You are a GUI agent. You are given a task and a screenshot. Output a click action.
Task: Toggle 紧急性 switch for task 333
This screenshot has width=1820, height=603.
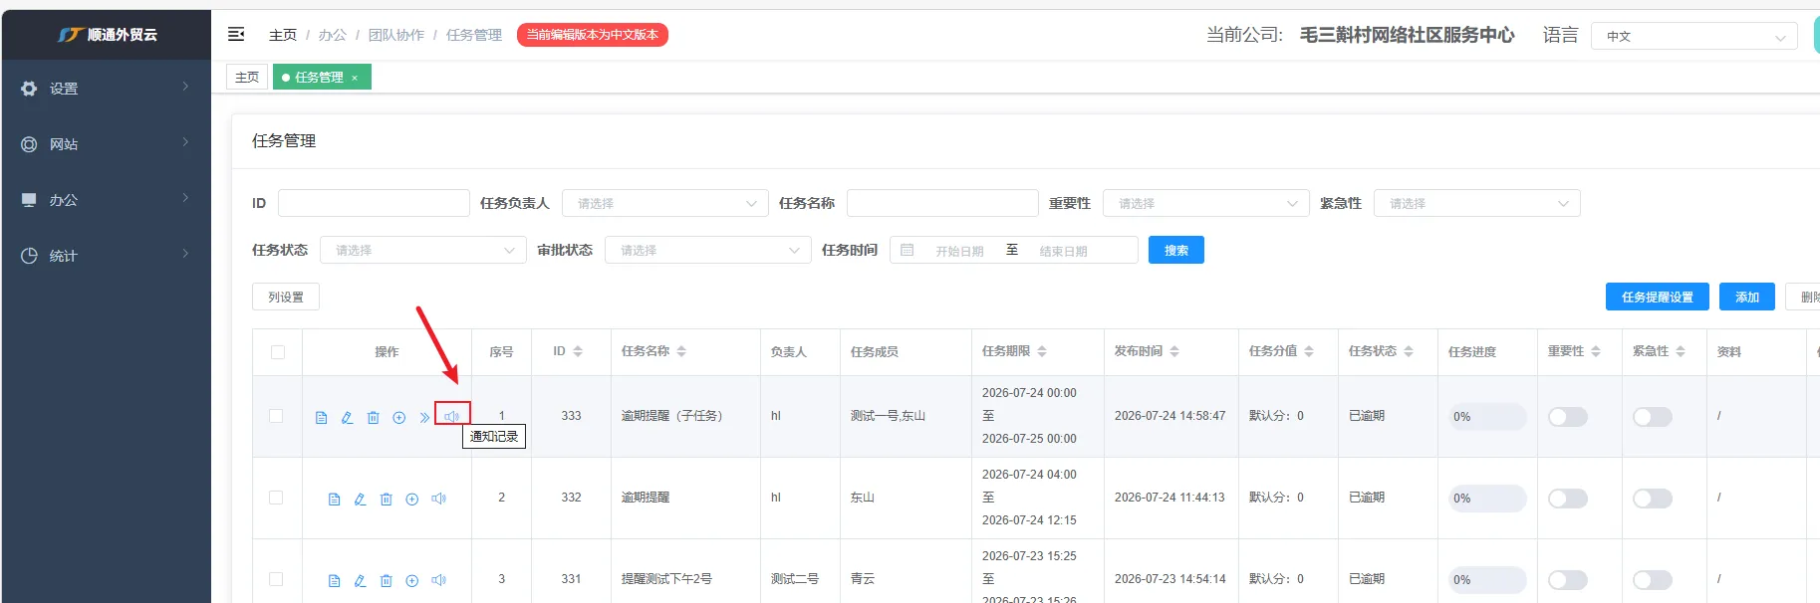tap(1653, 417)
